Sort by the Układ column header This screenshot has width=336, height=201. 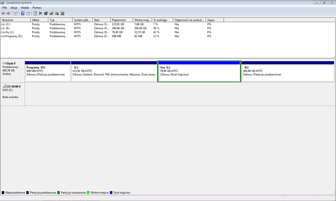pos(39,20)
